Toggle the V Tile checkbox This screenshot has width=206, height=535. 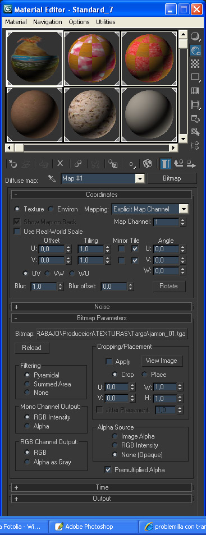point(135,260)
